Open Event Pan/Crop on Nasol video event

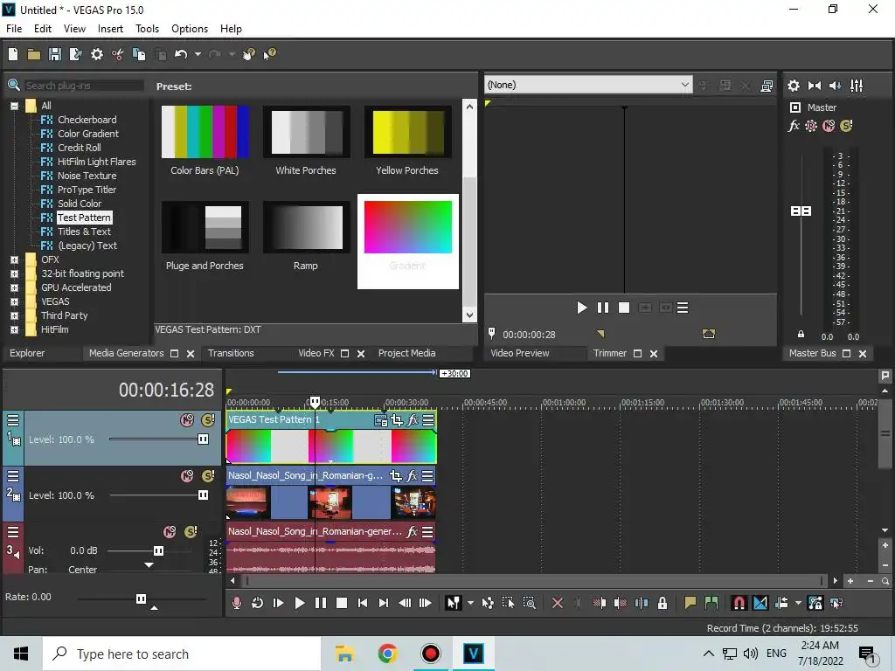[x=396, y=476]
